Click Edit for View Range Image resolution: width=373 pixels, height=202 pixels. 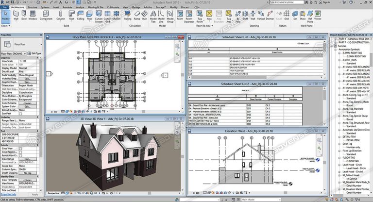pos(27,159)
